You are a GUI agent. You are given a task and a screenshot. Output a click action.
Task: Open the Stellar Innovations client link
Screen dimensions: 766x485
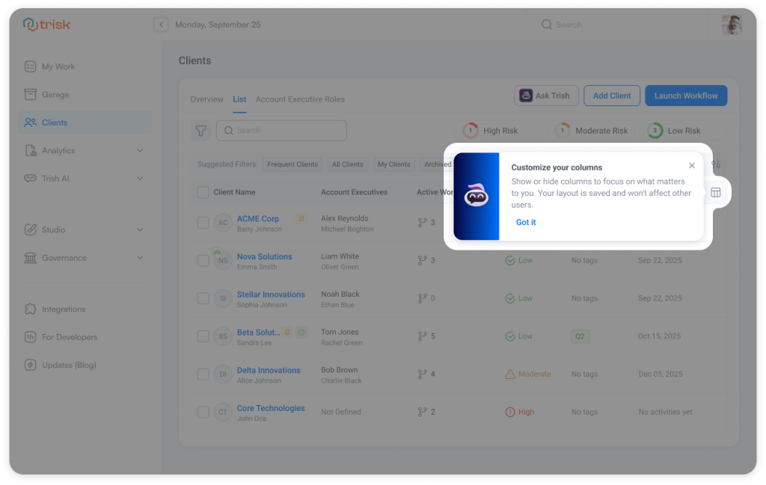tap(271, 294)
